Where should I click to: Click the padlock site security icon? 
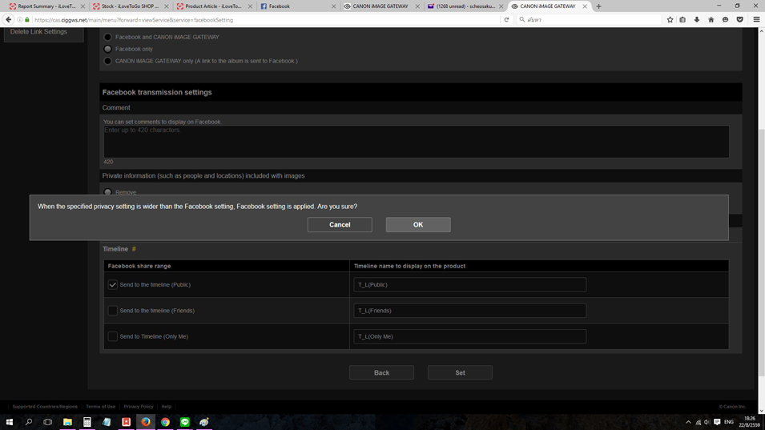pos(27,20)
